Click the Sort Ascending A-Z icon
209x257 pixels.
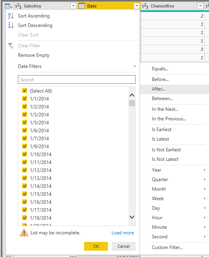point(11,16)
